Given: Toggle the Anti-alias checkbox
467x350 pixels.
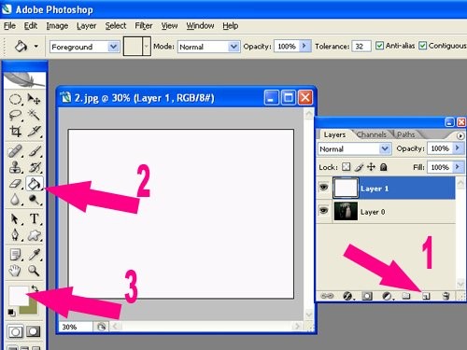Looking at the screenshot, I should [379, 46].
